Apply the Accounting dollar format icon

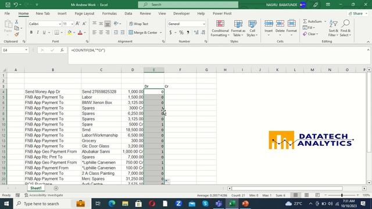point(170,33)
